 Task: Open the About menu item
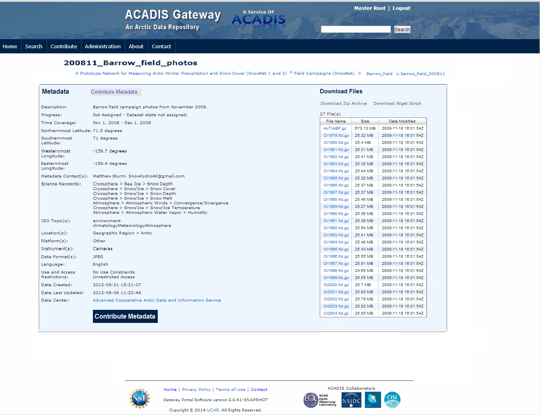[x=136, y=46]
